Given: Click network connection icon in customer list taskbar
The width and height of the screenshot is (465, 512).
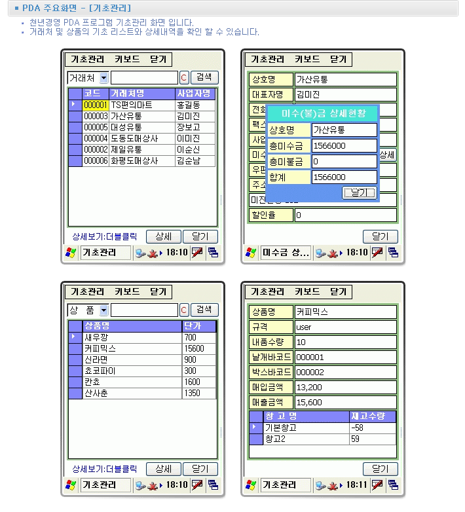Looking at the screenshot, I should [x=140, y=253].
